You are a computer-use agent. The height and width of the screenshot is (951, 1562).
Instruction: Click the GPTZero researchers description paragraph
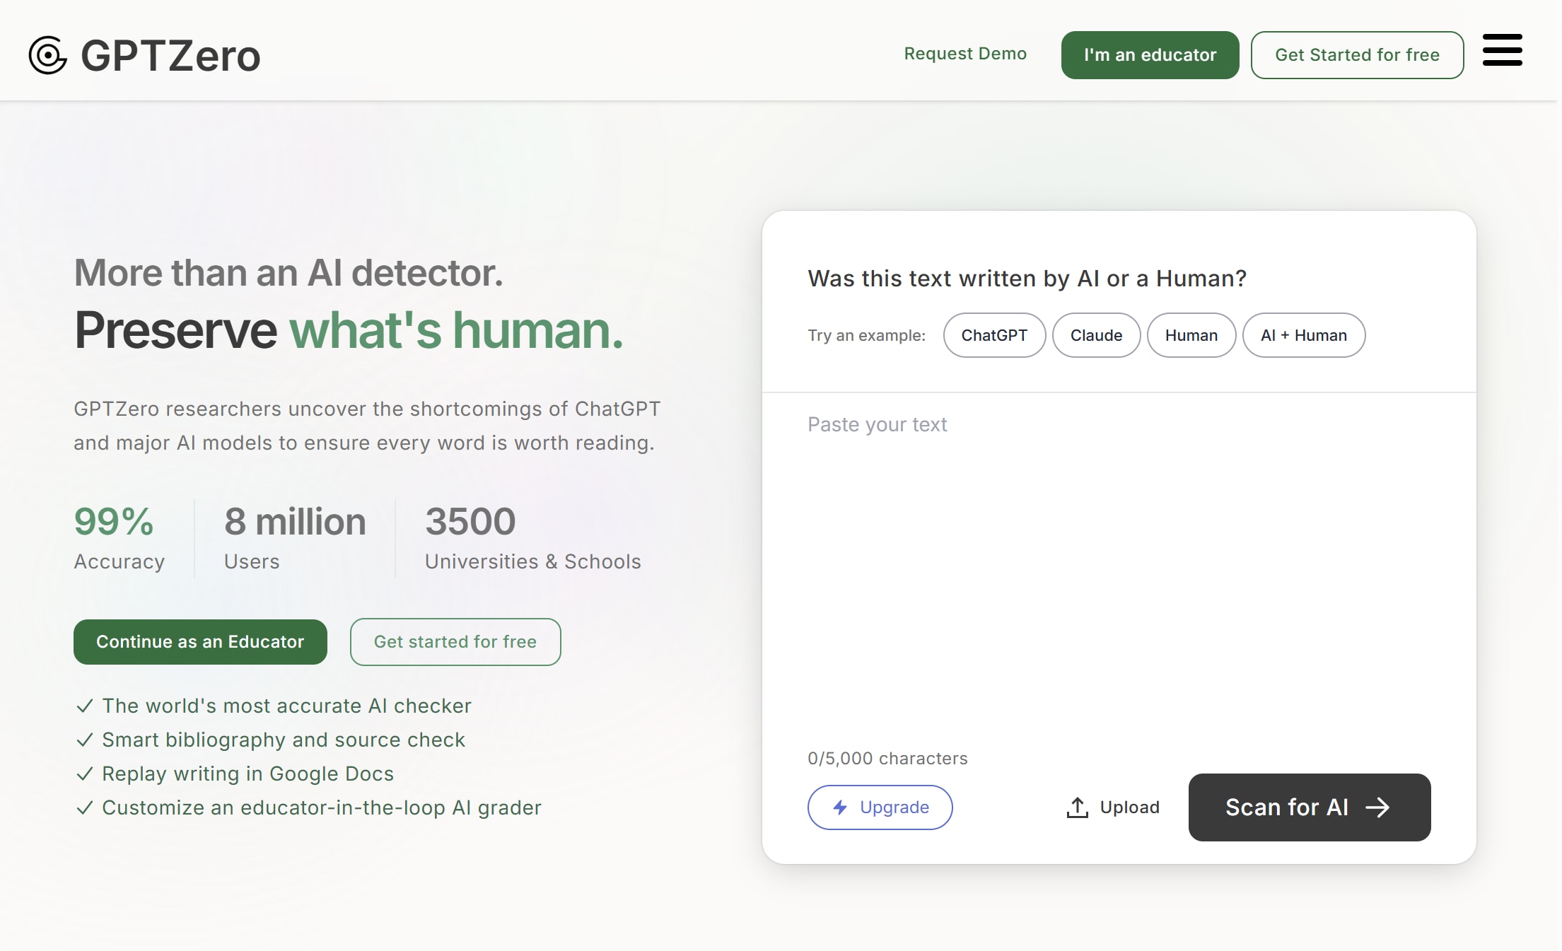click(x=366, y=426)
